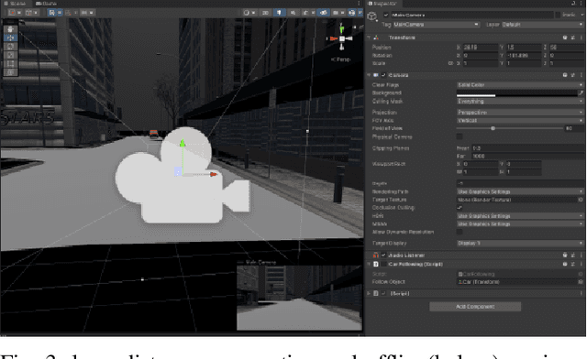Open the Culling Mask dropdown
The width and height of the screenshot is (587, 359).
[520, 102]
